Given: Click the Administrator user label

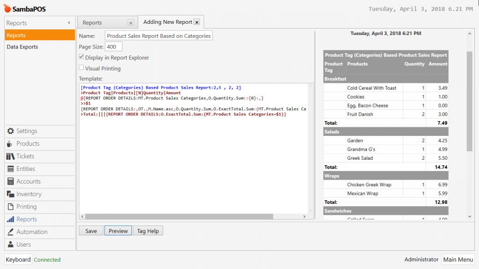Looking at the screenshot, I should [x=421, y=260].
